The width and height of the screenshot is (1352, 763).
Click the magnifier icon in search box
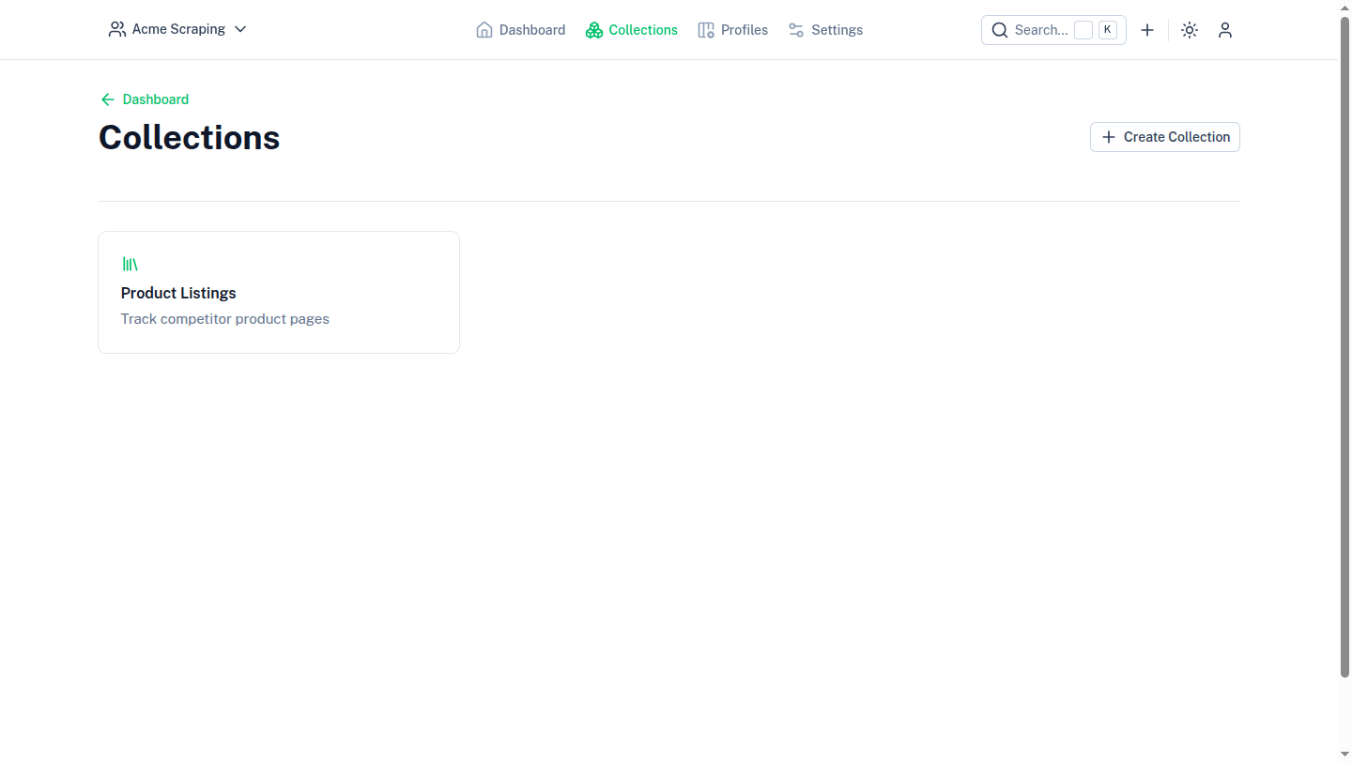pos(1000,30)
